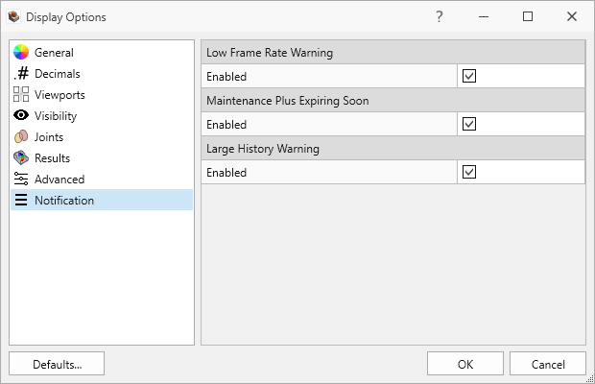This screenshot has width=595, height=384.
Task: Click the Large History Warning header
Action: point(393,149)
